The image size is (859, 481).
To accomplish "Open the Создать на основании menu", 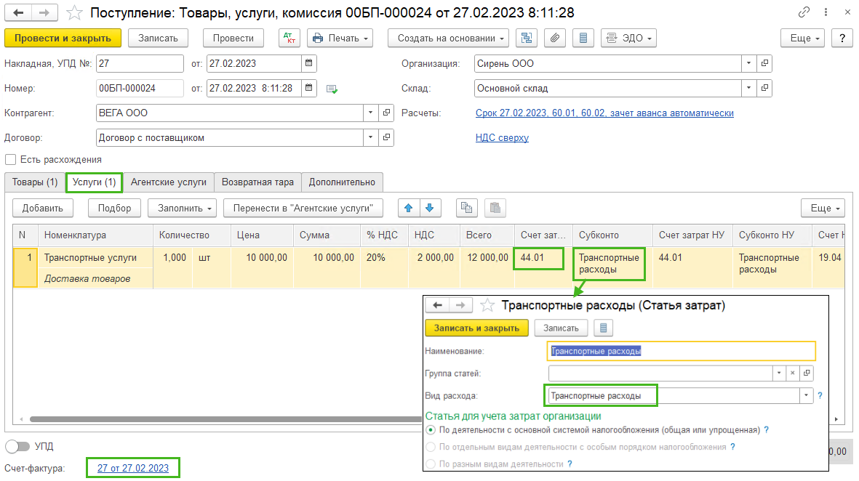I will (448, 39).
